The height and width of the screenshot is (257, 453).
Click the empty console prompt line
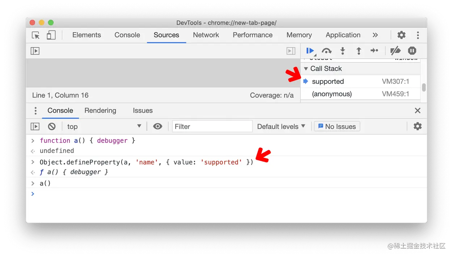[x=226, y=194]
